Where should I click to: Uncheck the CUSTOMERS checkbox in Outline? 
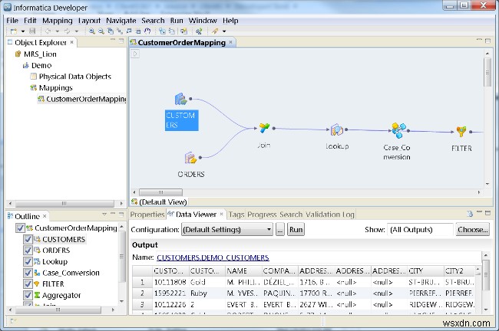coord(28,239)
